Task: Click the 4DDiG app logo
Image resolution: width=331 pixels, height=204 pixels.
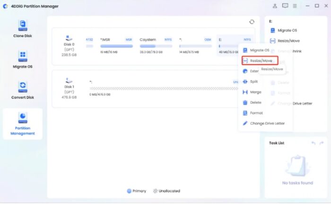Action: pyautogui.click(x=5, y=6)
